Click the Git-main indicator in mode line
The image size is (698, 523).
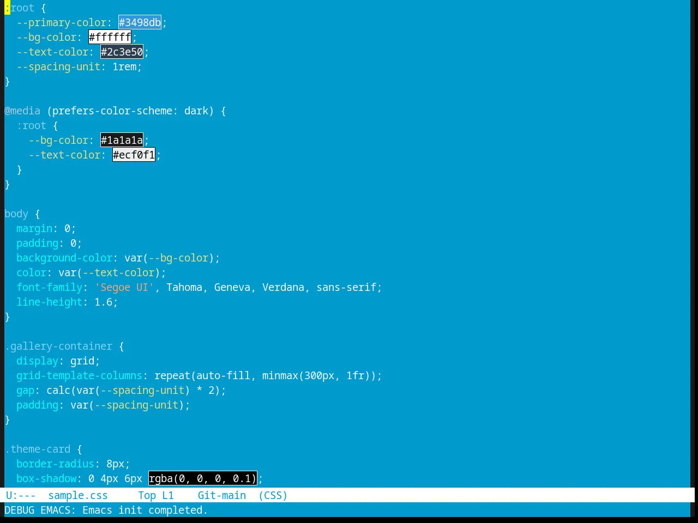[x=221, y=495]
